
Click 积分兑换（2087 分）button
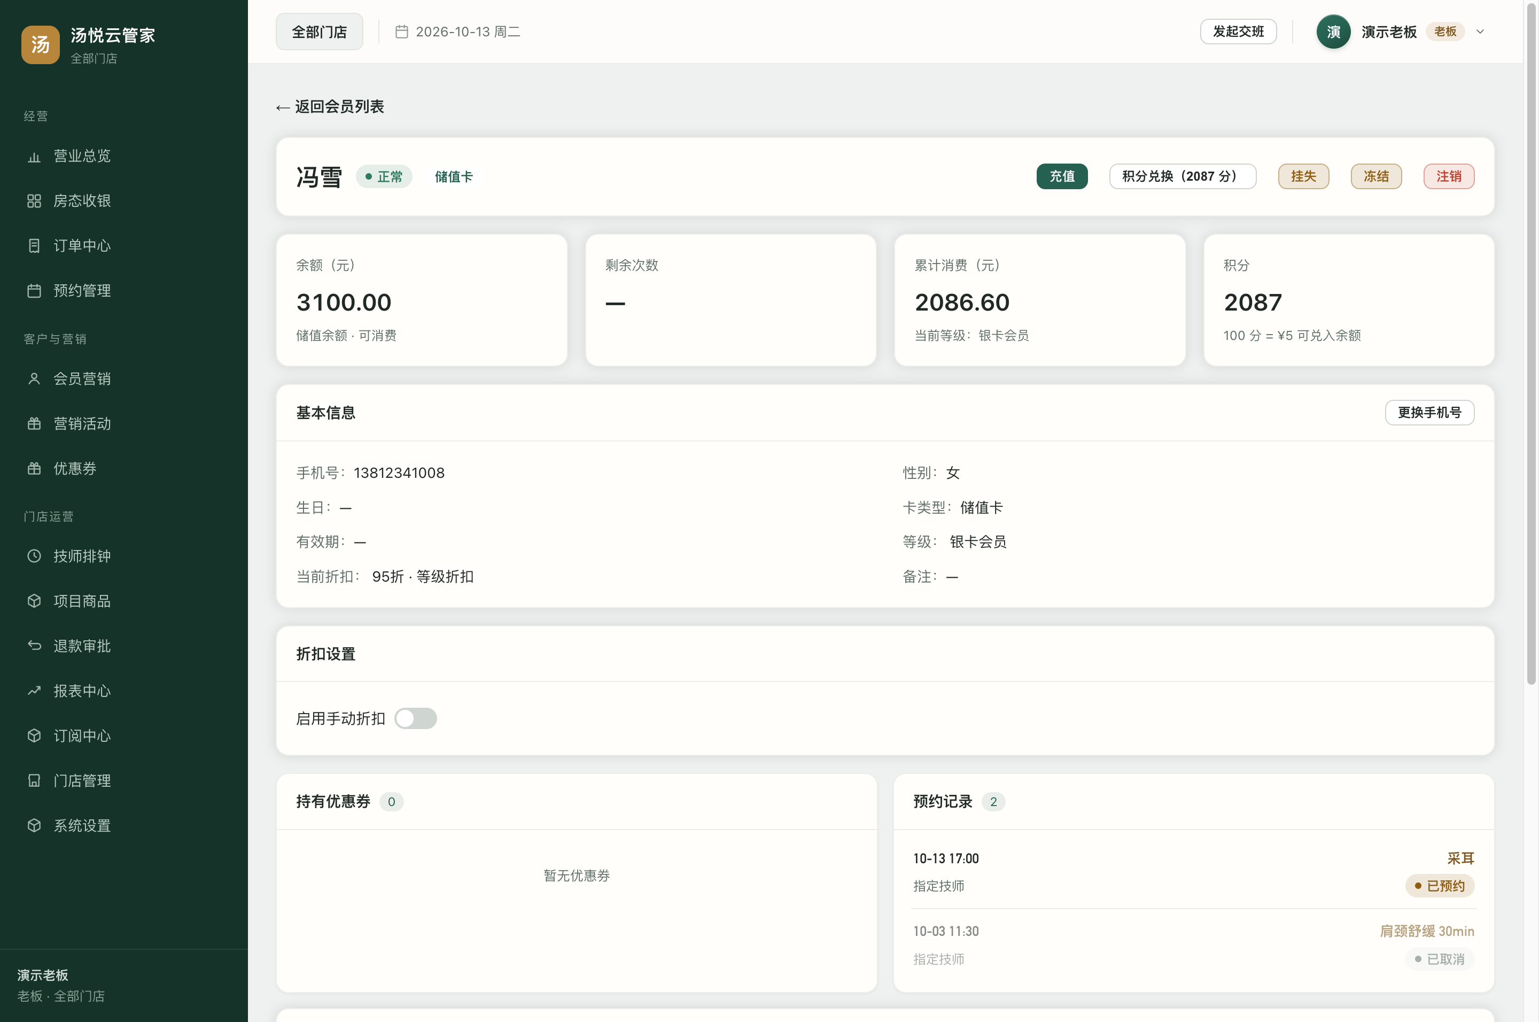[x=1183, y=176]
